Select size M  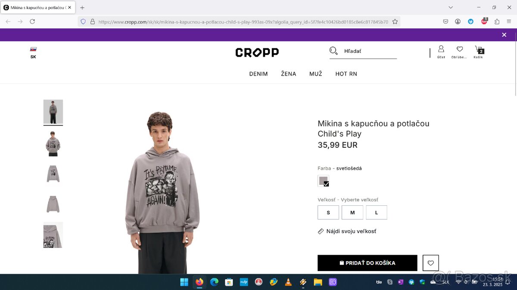click(x=352, y=213)
